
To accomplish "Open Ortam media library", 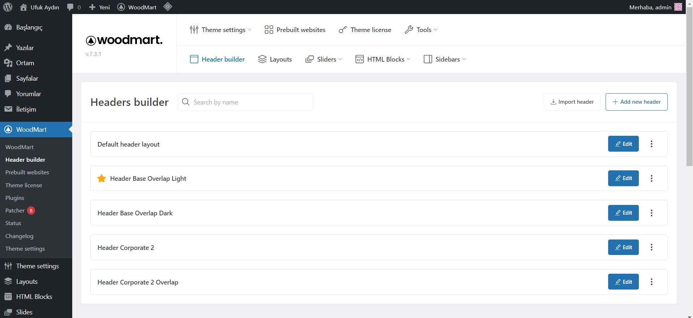I will pos(36,63).
